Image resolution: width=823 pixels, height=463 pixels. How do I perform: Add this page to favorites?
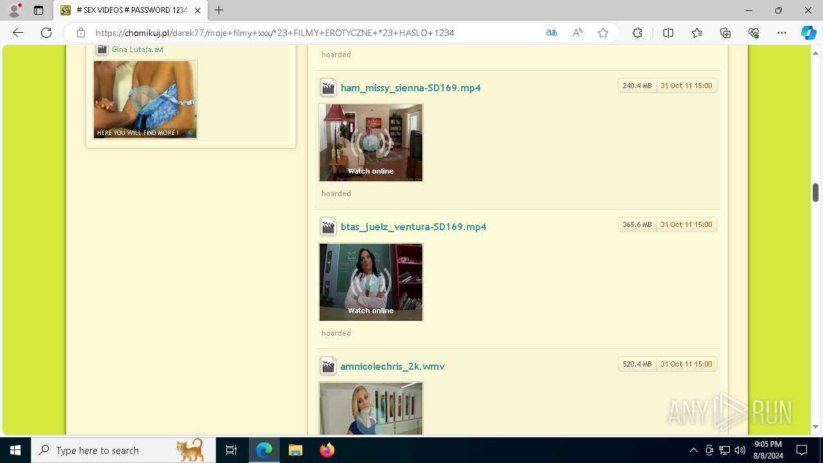coord(603,33)
